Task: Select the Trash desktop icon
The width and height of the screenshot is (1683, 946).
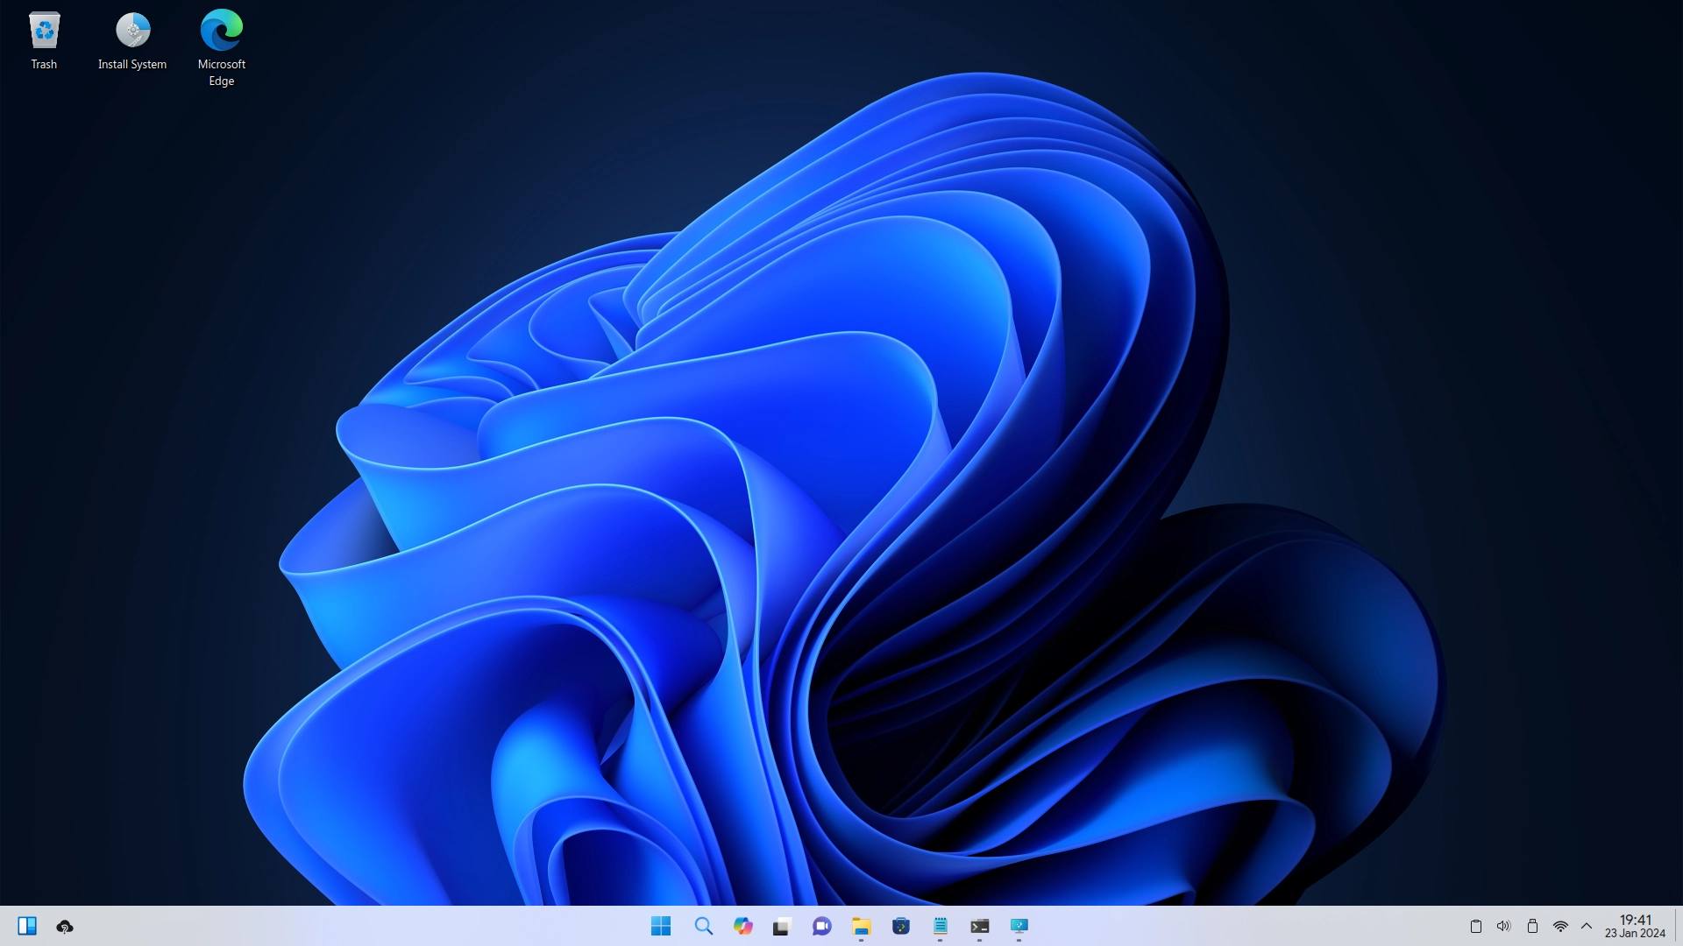Action: pyautogui.click(x=44, y=41)
